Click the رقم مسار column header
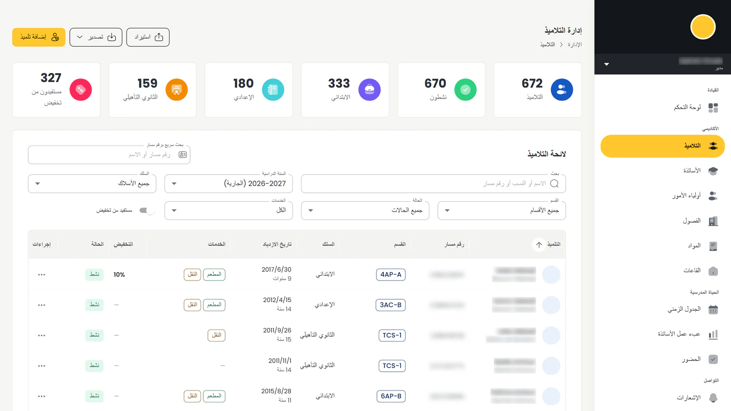Screen dimensions: 731x411 [x=454, y=245]
